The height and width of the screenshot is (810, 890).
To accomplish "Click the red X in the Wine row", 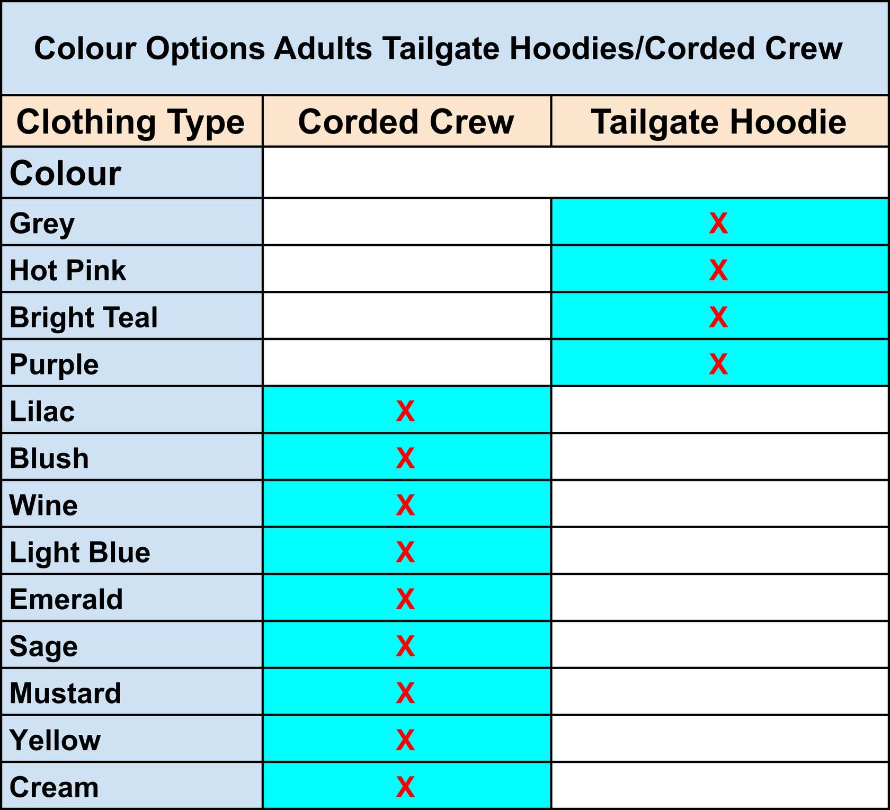I will [405, 505].
